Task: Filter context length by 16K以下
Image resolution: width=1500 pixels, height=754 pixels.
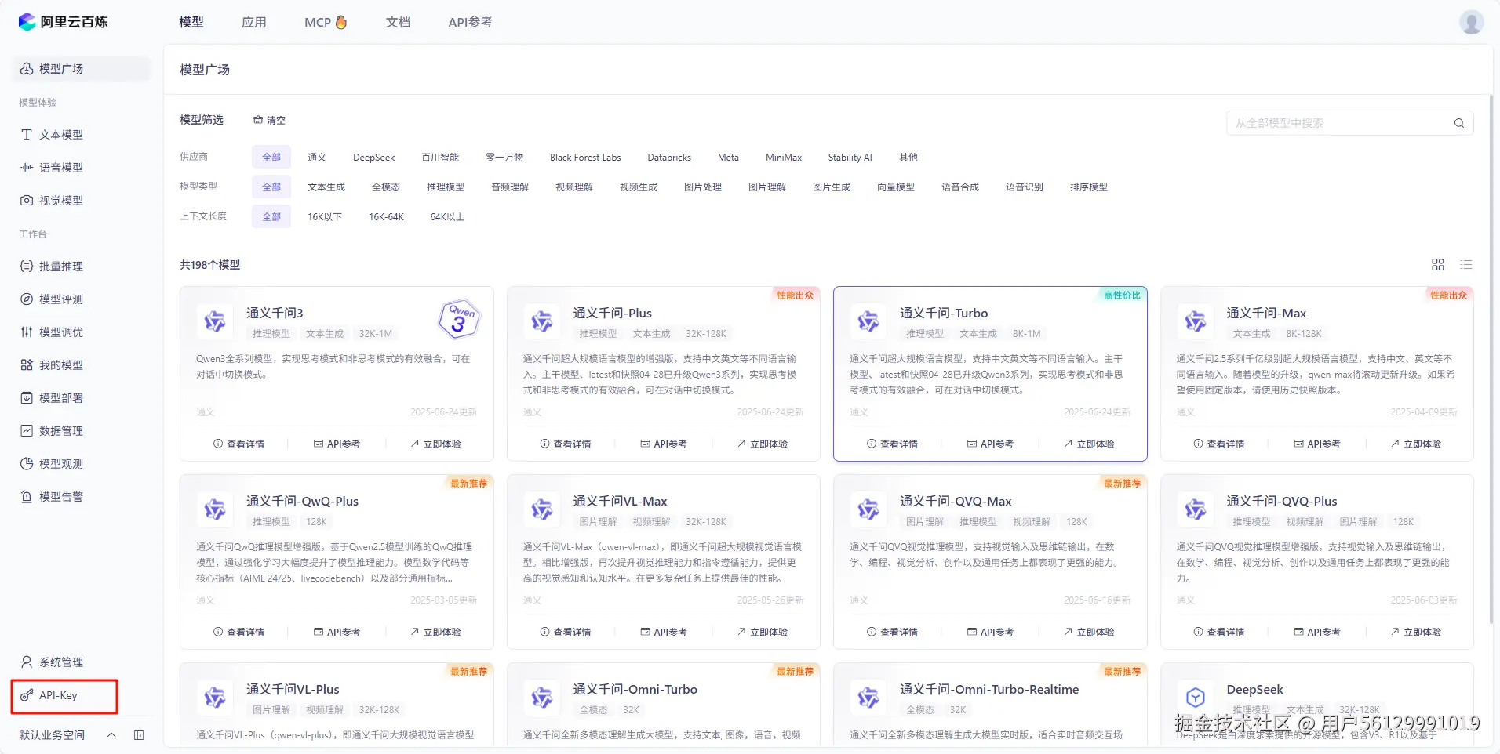Action: tap(325, 217)
